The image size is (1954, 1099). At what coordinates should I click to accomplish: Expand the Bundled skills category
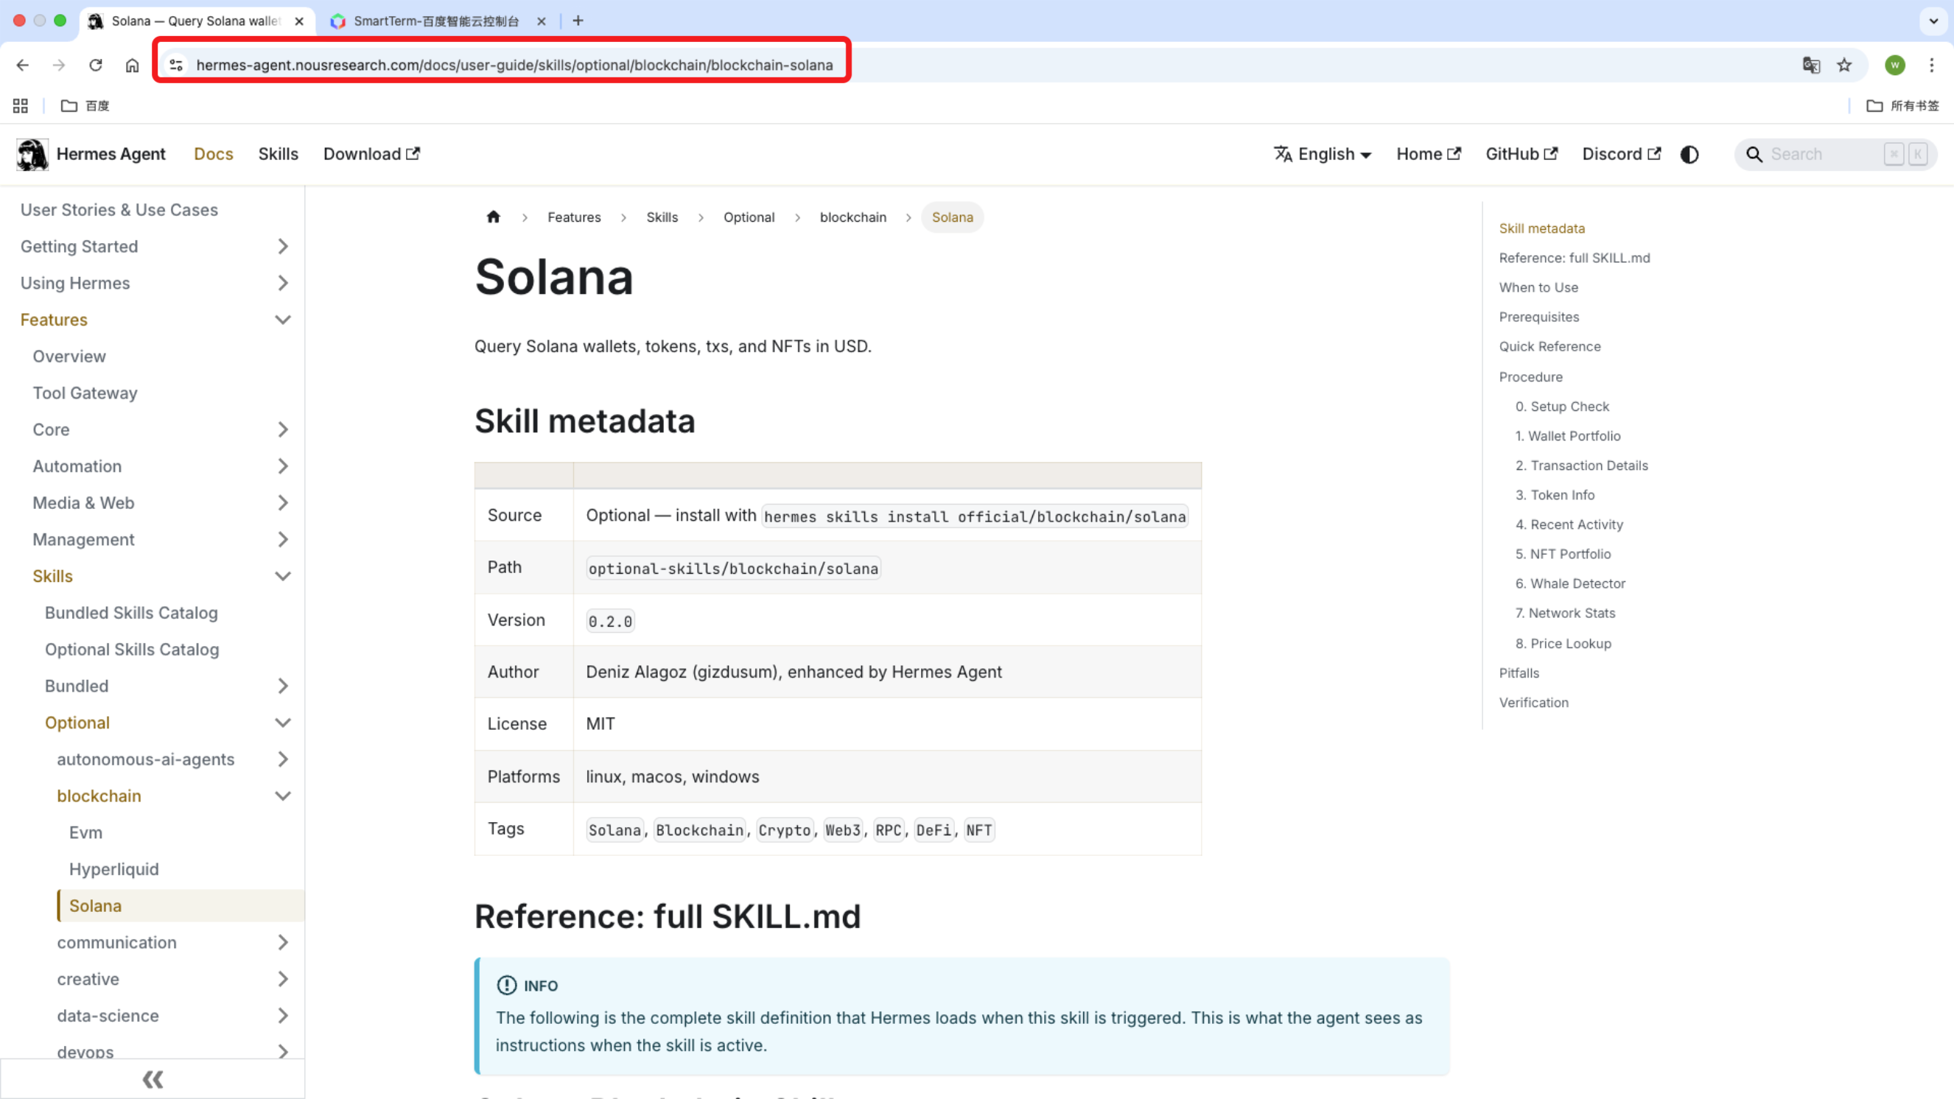click(x=283, y=687)
